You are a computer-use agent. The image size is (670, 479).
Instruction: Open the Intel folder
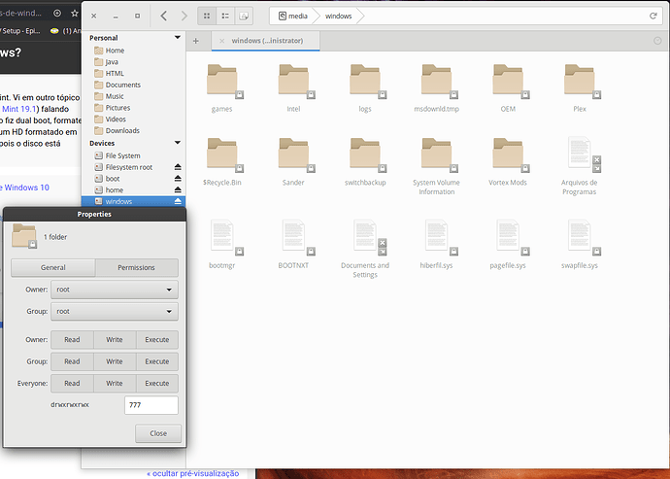[x=293, y=87]
